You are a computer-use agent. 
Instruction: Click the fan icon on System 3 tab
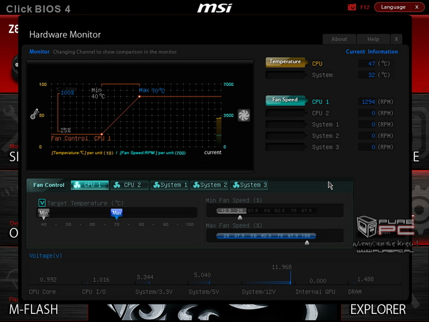(x=236, y=185)
